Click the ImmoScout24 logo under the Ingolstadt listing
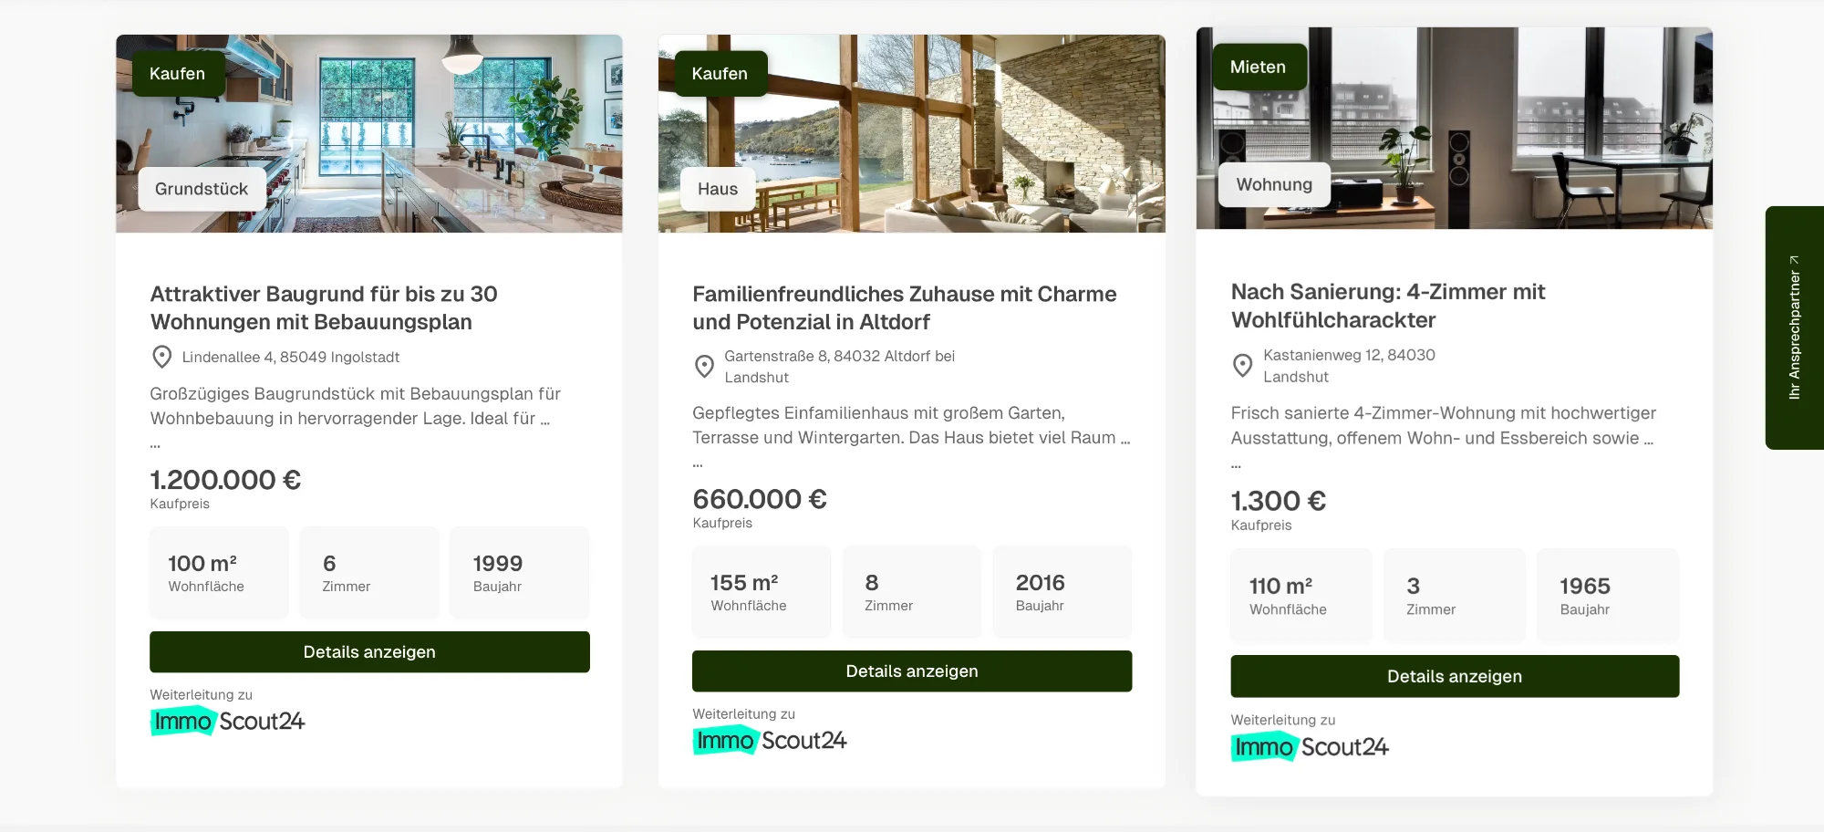Screen dimensions: 1824x832 pyautogui.click(x=227, y=721)
